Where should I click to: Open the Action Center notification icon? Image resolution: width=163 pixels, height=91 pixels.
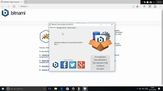(x=159, y=89)
